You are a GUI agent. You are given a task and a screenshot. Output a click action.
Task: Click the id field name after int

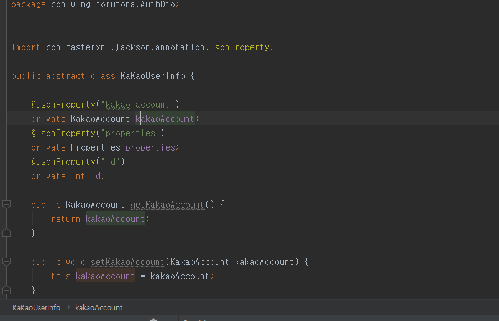click(96, 176)
